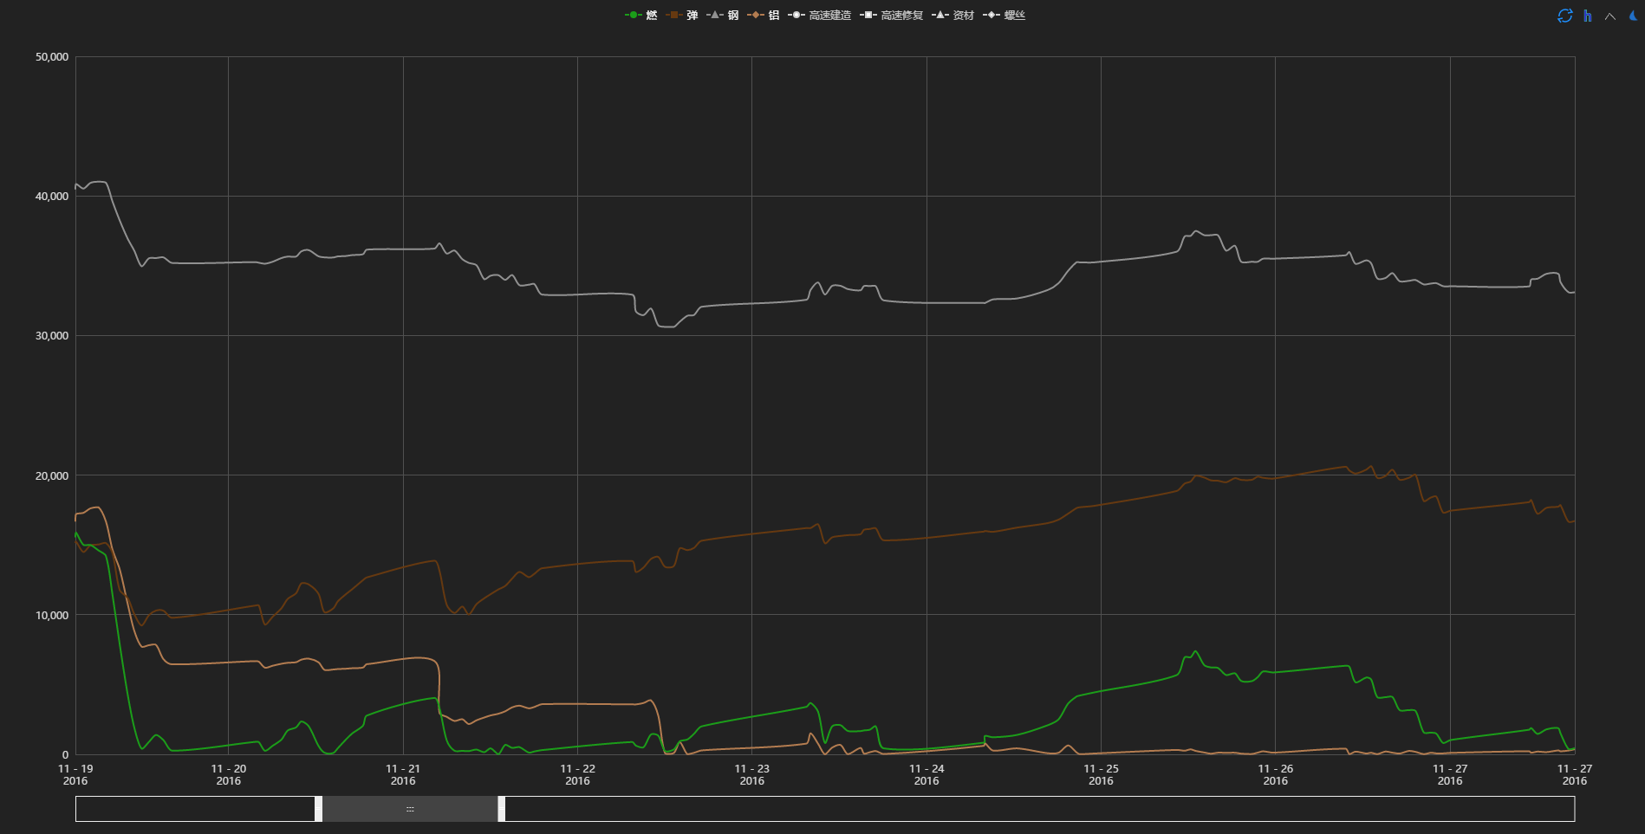This screenshot has width=1645, height=834.
Task: Click the blue fin-shaped icon top right
Action: (1633, 16)
